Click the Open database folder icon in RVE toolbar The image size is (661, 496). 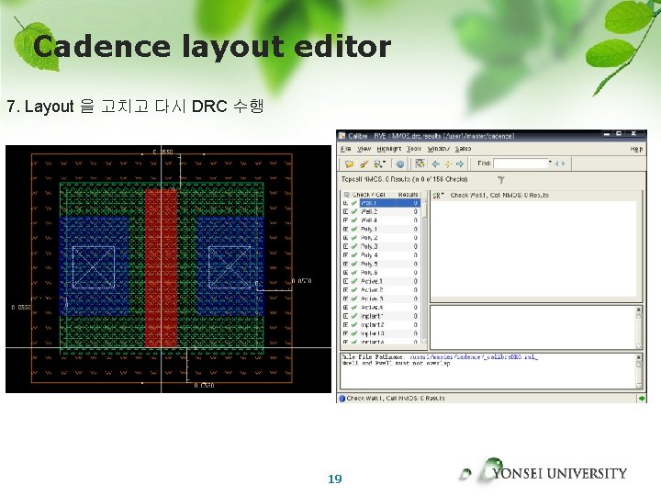349,163
